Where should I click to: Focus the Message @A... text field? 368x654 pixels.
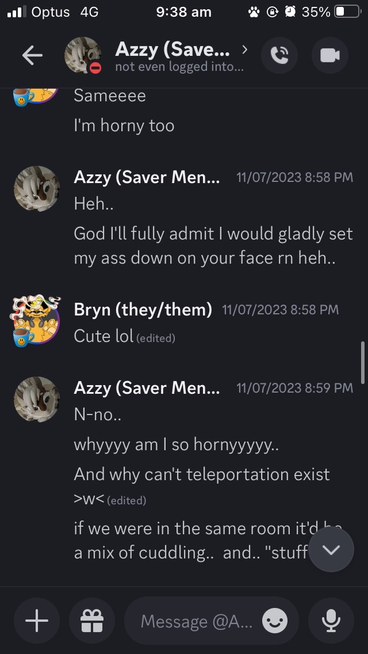(197, 621)
